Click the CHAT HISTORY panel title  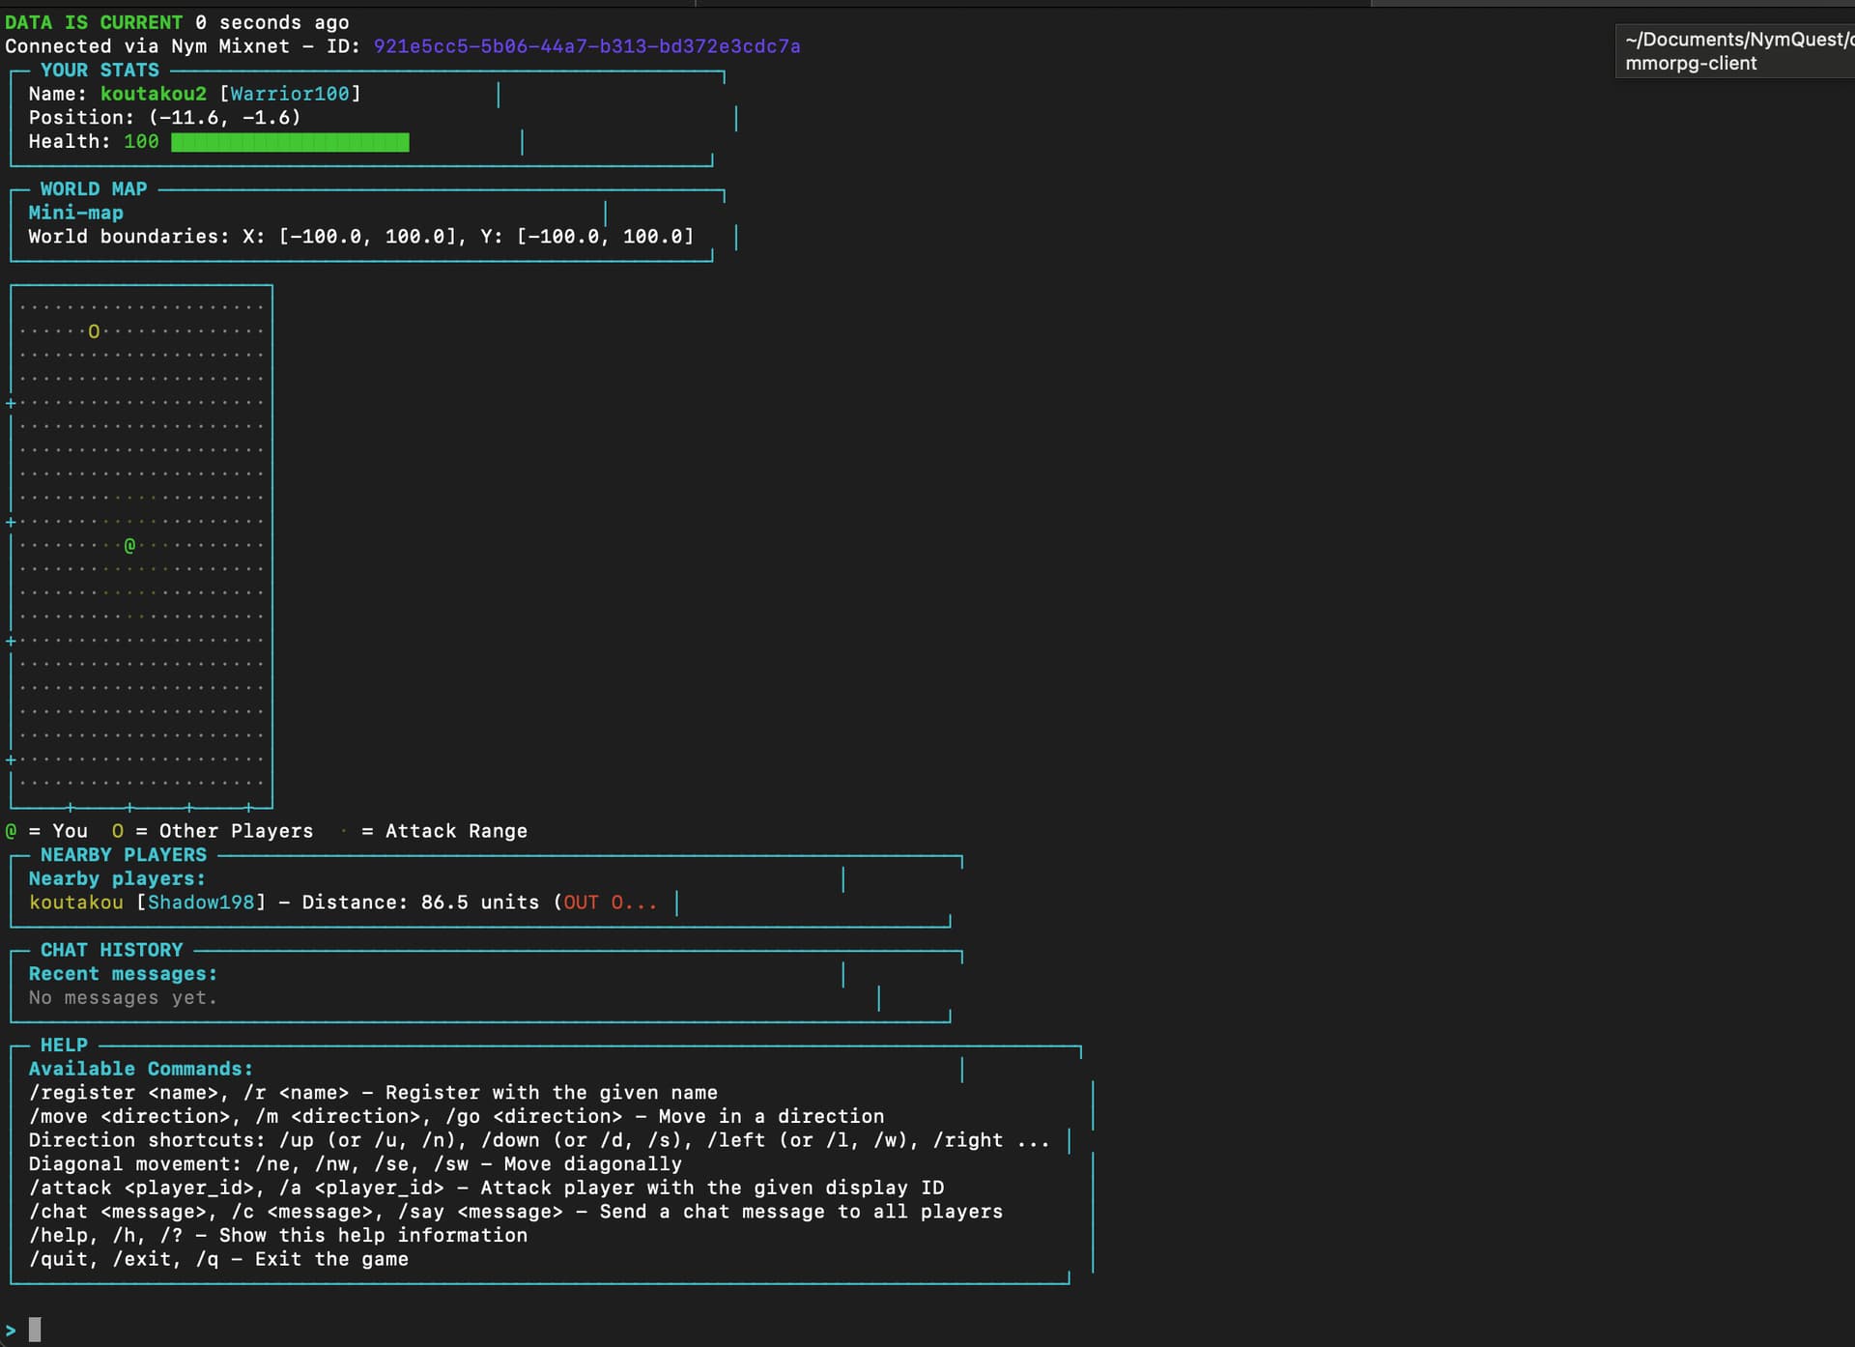(111, 950)
